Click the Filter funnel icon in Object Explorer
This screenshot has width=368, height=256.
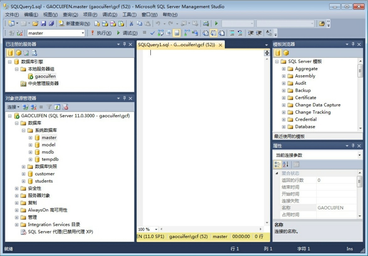pyautogui.click(x=49, y=107)
